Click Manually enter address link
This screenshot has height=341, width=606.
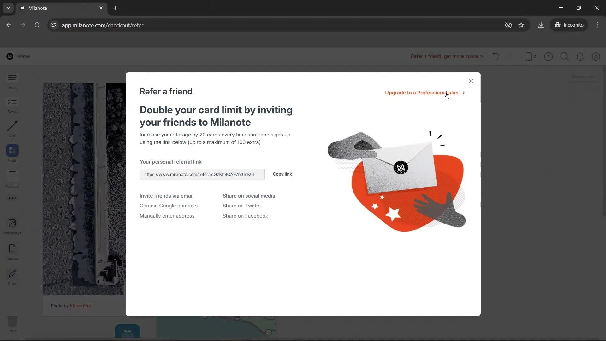(167, 216)
